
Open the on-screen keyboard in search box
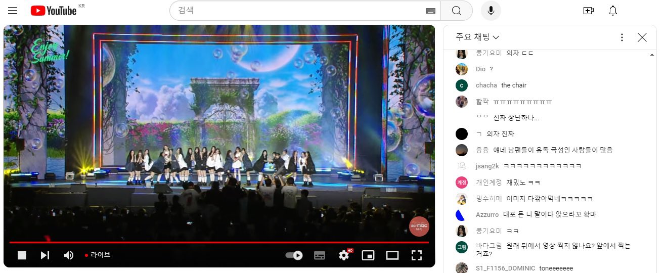click(430, 11)
